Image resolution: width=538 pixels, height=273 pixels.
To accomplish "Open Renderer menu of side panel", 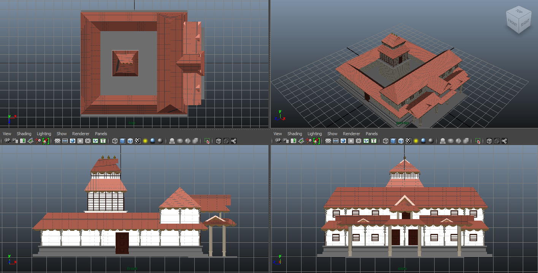I will (351, 134).
